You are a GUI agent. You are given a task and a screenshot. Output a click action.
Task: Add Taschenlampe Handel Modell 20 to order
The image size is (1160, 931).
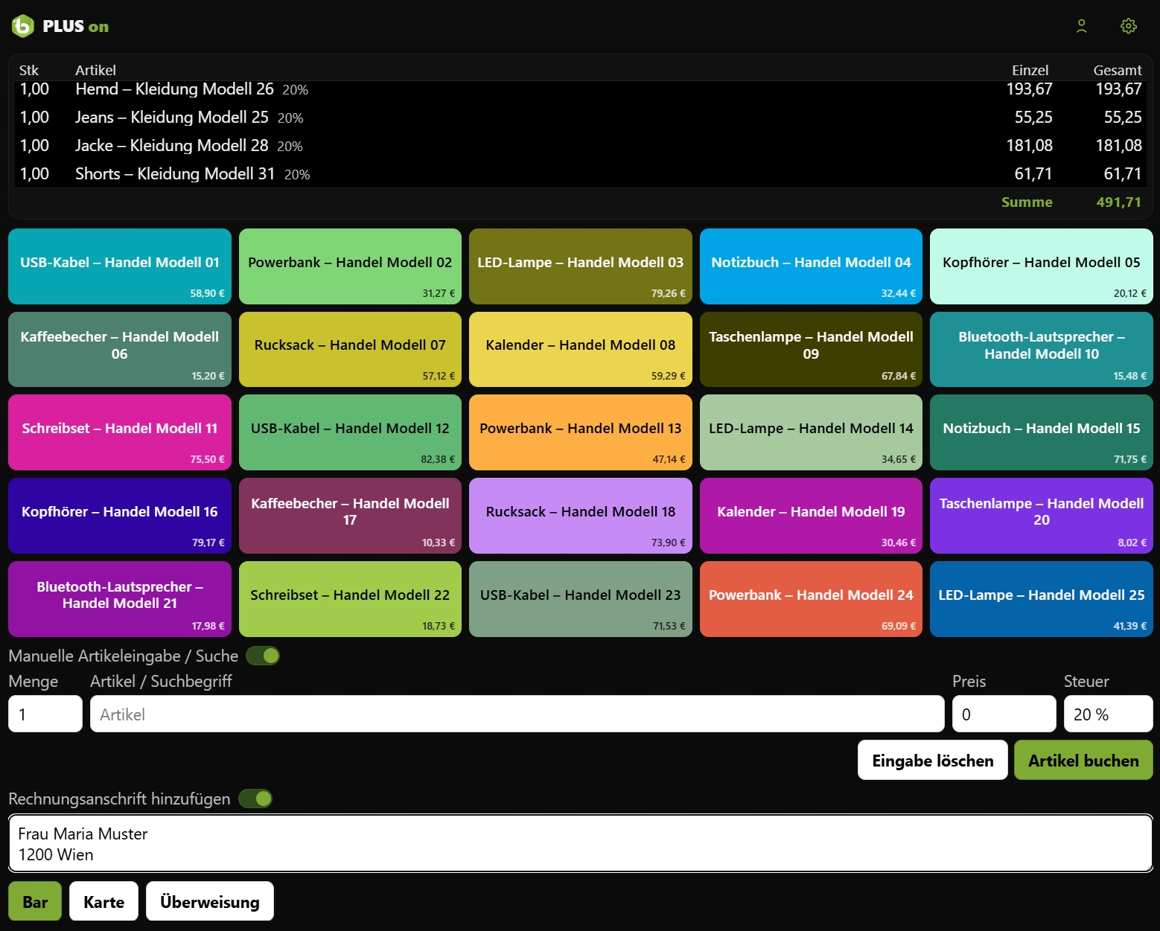1041,515
